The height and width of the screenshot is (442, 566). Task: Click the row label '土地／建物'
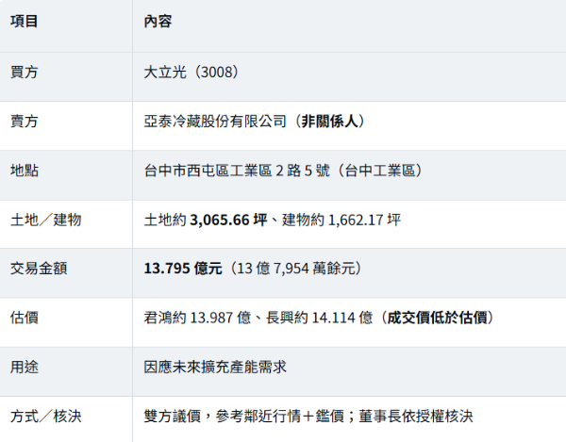(46, 220)
